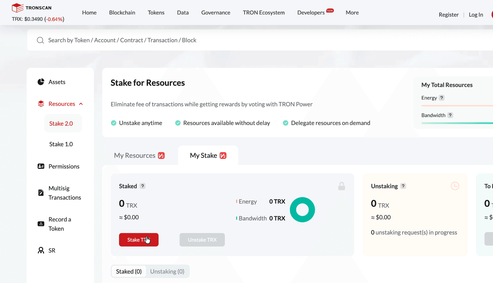Image resolution: width=493 pixels, height=283 pixels.
Task: Open the Blockchain menu
Action: tap(122, 13)
